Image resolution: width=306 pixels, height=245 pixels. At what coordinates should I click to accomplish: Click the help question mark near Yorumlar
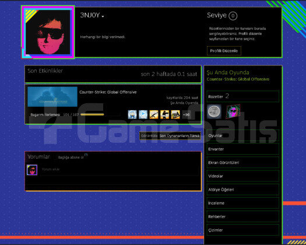click(x=86, y=155)
